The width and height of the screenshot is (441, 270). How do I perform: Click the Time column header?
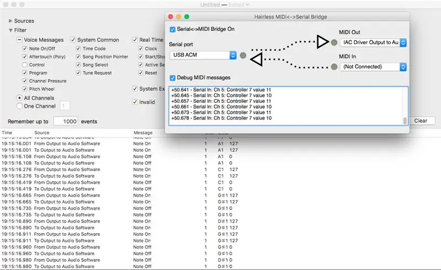pyautogui.click(x=7, y=133)
